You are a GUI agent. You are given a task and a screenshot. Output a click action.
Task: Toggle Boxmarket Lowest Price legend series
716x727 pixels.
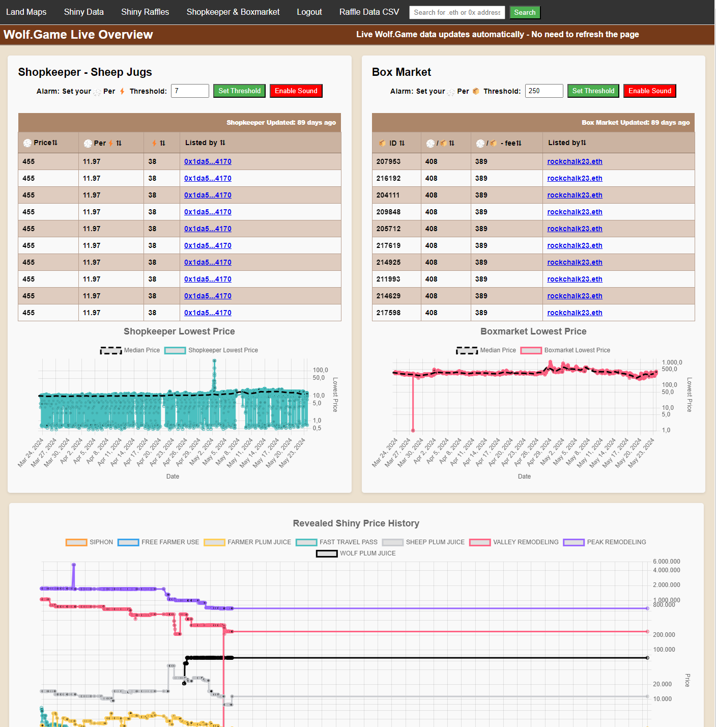coord(565,350)
